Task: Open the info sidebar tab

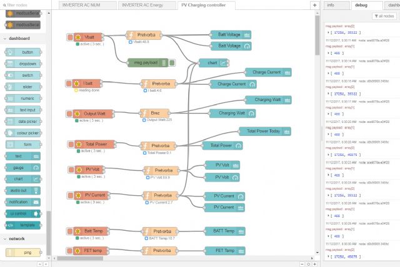Action: tap(330, 5)
